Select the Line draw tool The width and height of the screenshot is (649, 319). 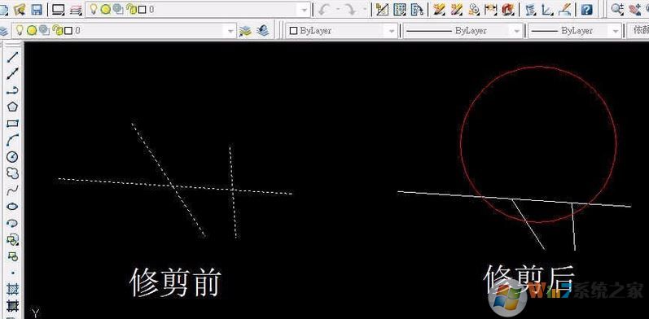tap(13, 57)
